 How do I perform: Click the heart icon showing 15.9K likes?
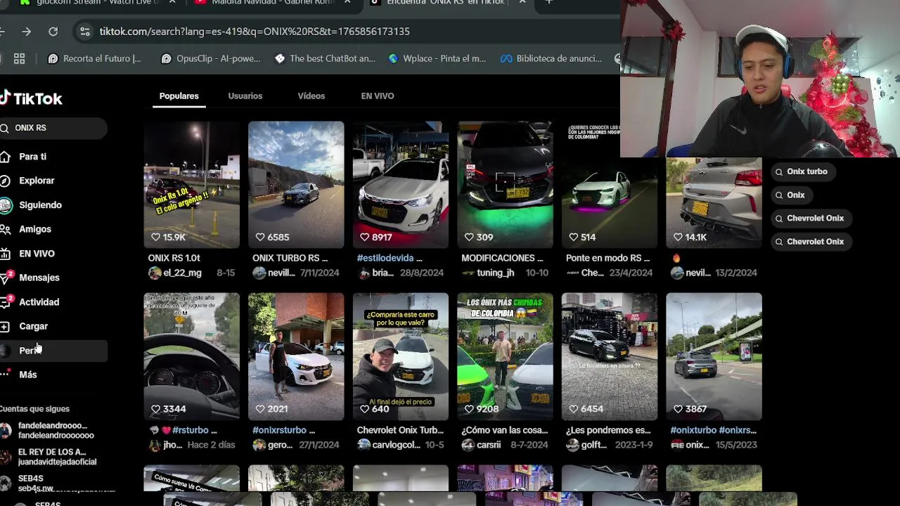click(x=156, y=238)
